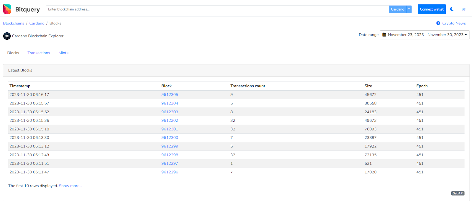The image size is (472, 201).
Task: Go to Blockchains breadcrumb link
Action: click(x=14, y=23)
